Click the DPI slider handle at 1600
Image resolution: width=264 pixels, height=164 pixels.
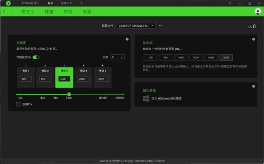69,94
